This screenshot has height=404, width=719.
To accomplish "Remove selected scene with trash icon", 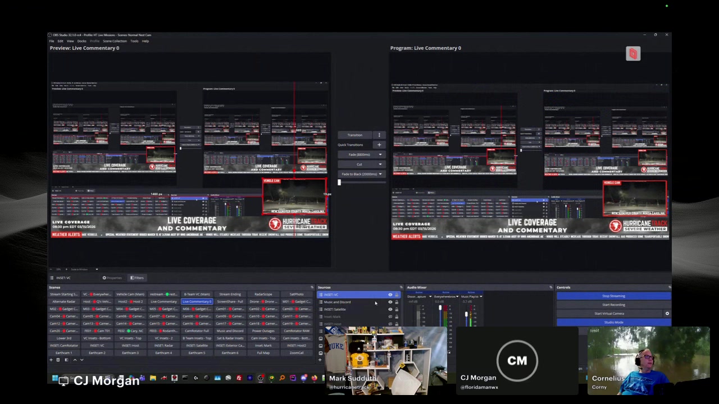I will tap(58, 360).
